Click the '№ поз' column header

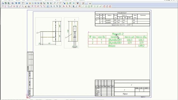point(93,37)
